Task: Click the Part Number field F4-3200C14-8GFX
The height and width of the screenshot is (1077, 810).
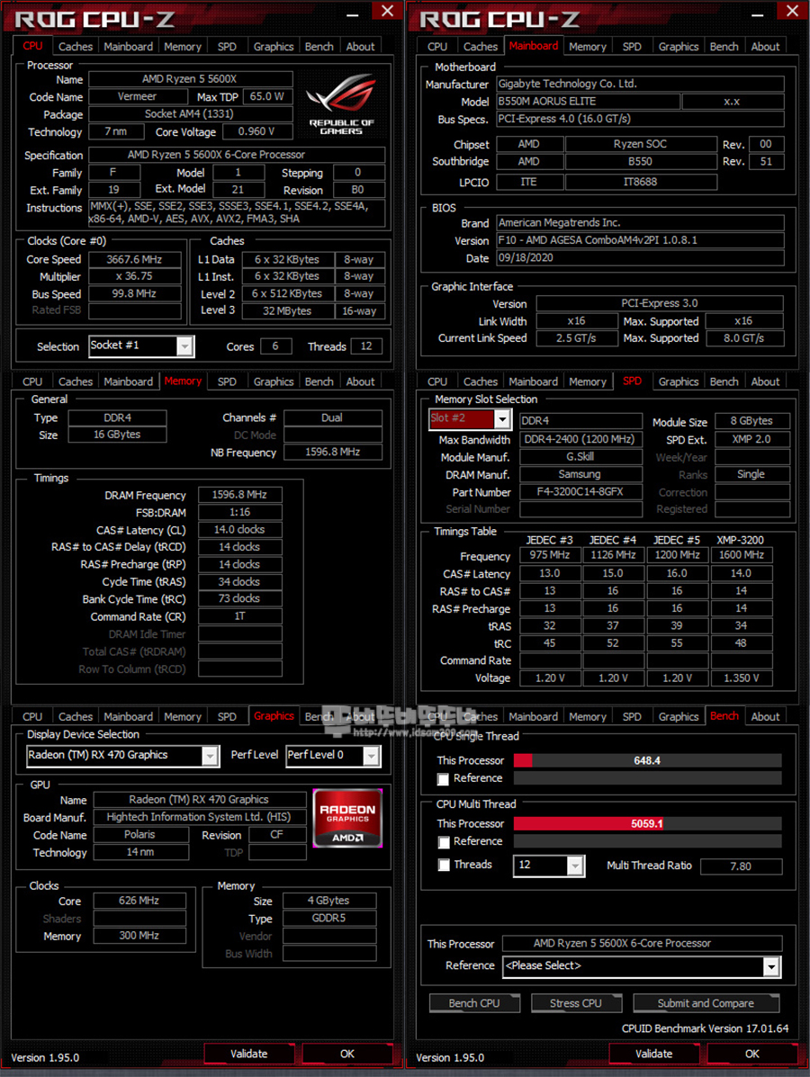Action: click(x=580, y=492)
